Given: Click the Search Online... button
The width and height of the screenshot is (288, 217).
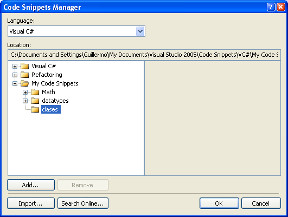Looking at the screenshot, I should tap(83, 203).
